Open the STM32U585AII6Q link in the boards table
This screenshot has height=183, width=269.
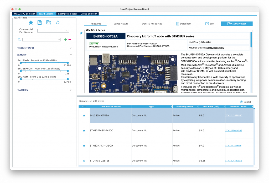pyautogui.click(x=234, y=115)
